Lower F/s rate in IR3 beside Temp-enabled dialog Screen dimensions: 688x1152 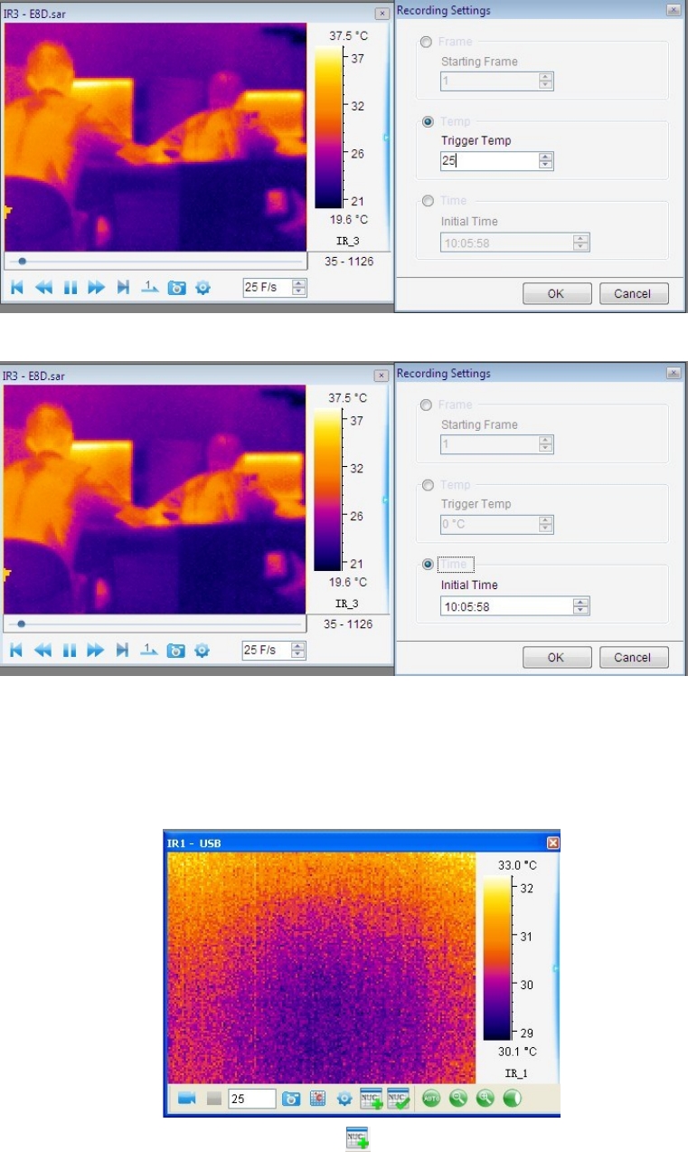pyautogui.click(x=299, y=292)
